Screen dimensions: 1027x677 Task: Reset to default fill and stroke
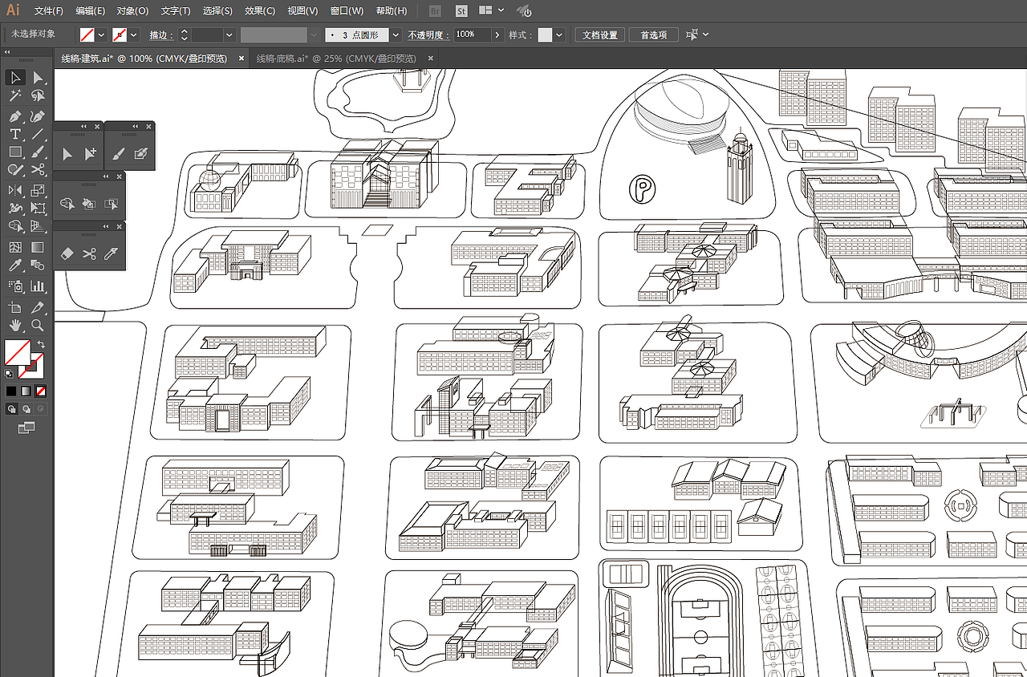pyautogui.click(x=9, y=373)
